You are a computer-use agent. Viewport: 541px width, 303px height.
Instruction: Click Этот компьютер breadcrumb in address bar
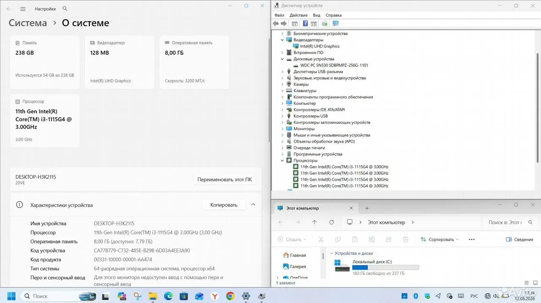point(386,222)
